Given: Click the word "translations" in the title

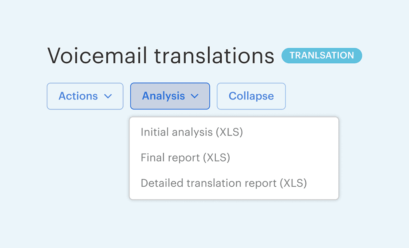Looking at the screenshot, I should coord(214,56).
